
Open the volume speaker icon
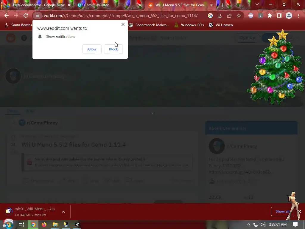click(263, 225)
